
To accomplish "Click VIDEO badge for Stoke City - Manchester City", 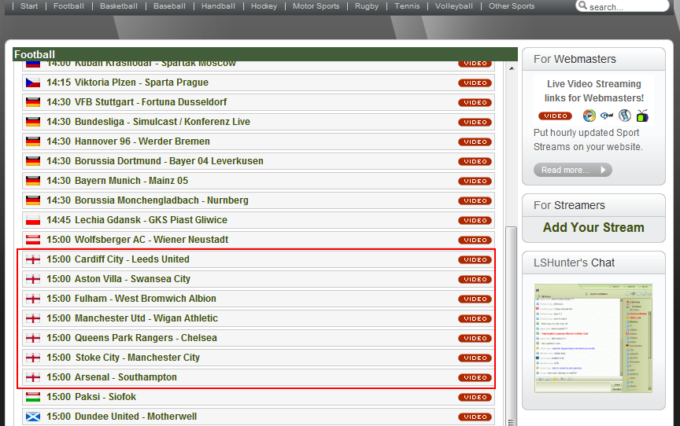I will [x=475, y=358].
